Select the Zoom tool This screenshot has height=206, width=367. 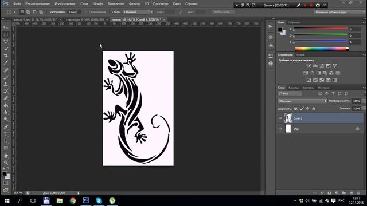pos(6,163)
